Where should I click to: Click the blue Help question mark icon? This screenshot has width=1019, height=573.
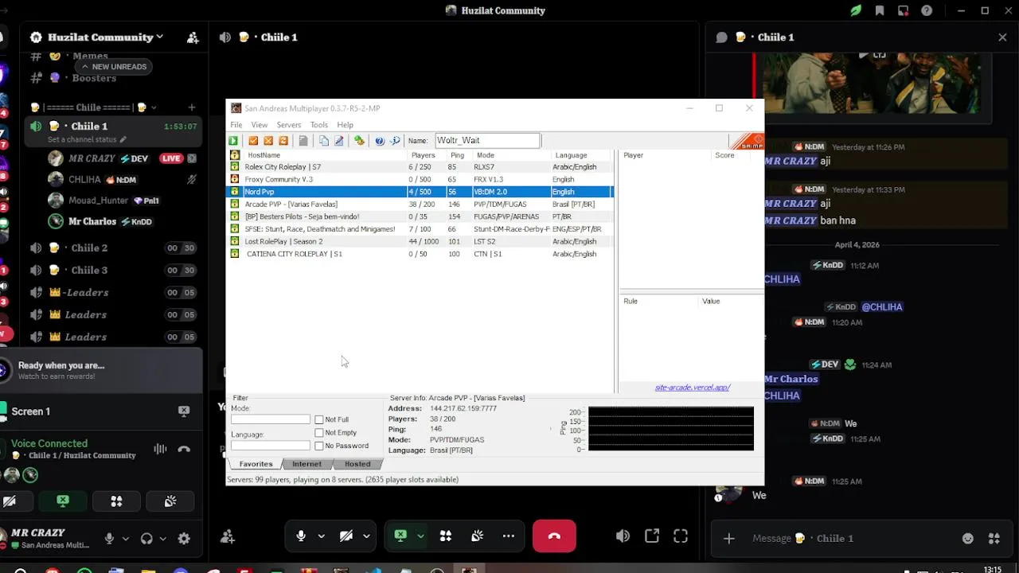380,141
